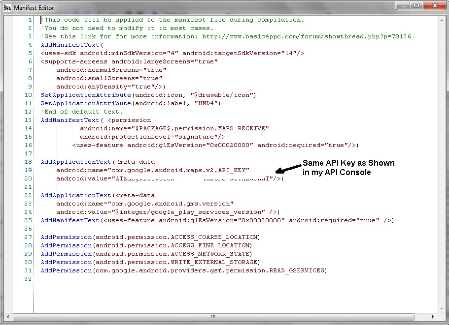The width and height of the screenshot is (449, 325).
Task: Click the horizontal scrollbar left arrow
Action: [8, 317]
